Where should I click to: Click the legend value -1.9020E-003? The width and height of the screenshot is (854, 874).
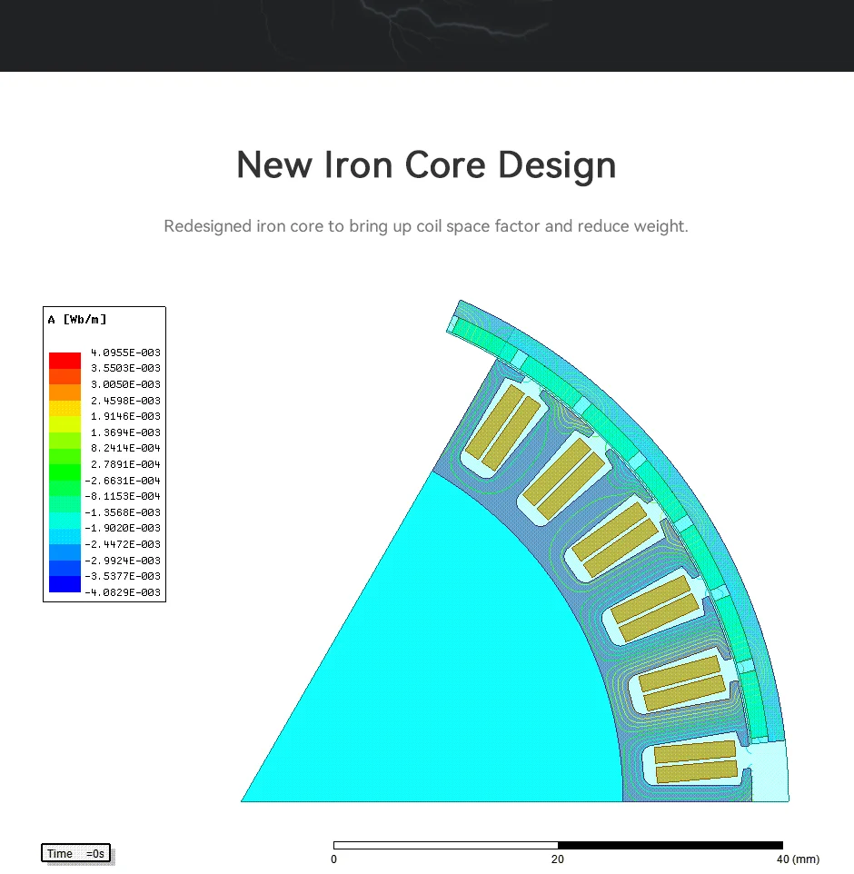(x=124, y=528)
